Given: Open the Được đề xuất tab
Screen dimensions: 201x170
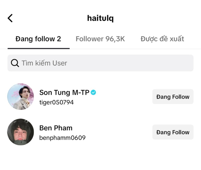Looking at the screenshot, I should click(x=162, y=39).
